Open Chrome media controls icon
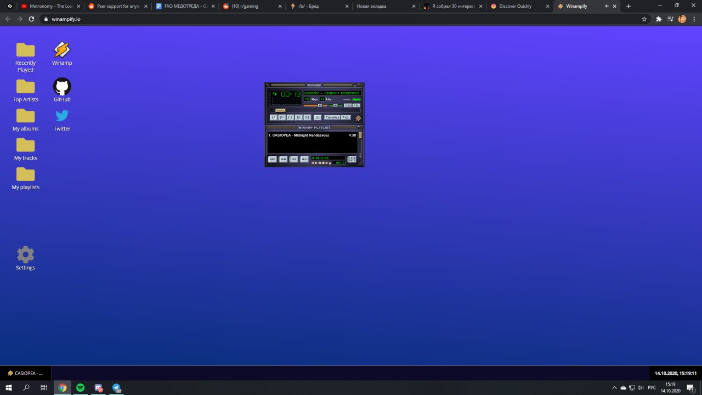The image size is (702, 395). point(671,19)
